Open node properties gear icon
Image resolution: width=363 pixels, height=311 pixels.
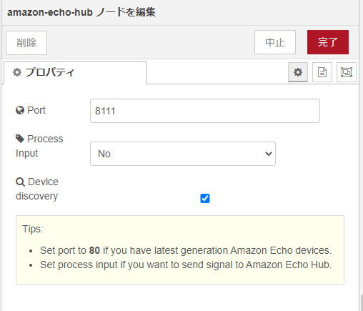pos(298,72)
